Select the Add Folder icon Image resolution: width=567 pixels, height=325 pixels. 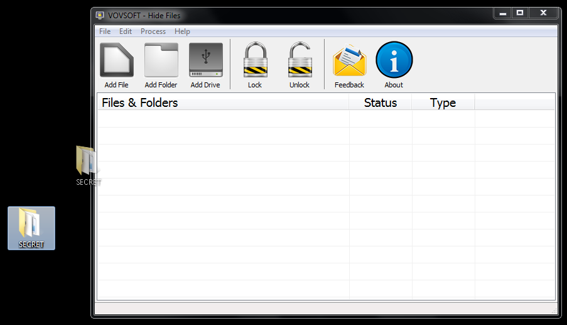pyautogui.click(x=161, y=61)
